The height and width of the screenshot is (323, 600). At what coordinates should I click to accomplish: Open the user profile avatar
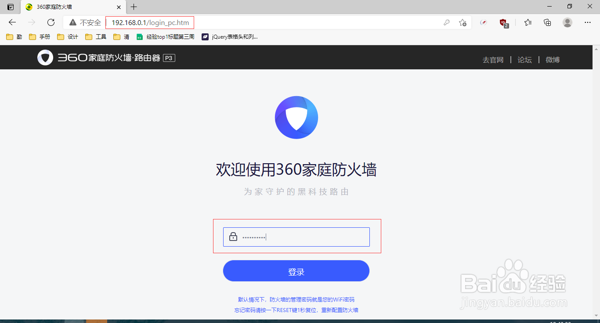coord(567,22)
